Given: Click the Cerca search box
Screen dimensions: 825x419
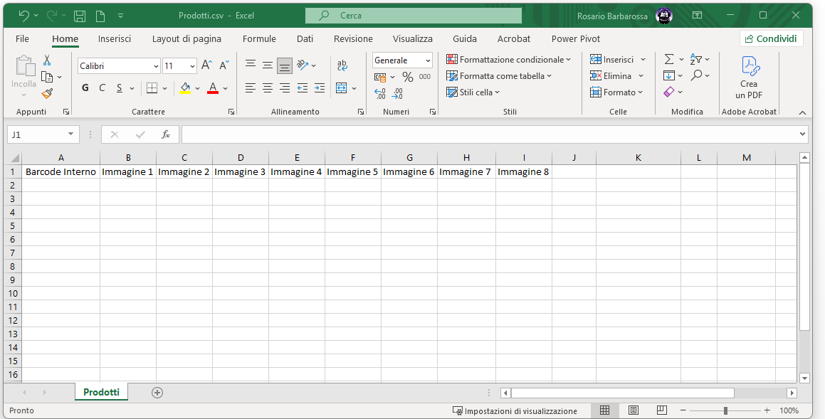Looking at the screenshot, I should click(414, 16).
